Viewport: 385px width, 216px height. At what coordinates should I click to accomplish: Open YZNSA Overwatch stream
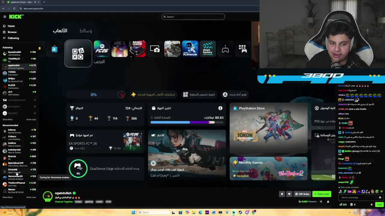click(x=19, y=73)
